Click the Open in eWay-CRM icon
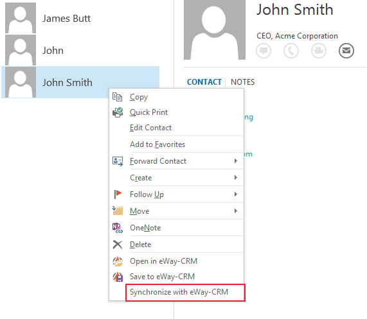This screenshot has width=367, height=319. coord(118,261)
